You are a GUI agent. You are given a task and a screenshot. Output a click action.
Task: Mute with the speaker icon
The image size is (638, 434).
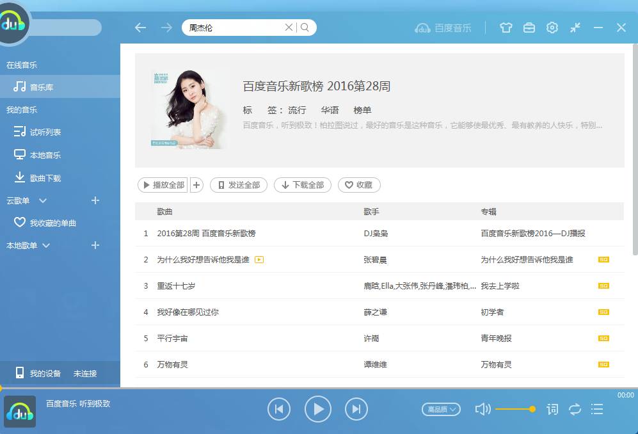483,409
